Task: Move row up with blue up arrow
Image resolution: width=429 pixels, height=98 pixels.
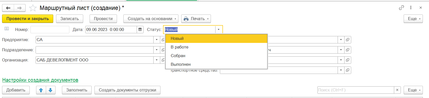Action: point(41,90)
